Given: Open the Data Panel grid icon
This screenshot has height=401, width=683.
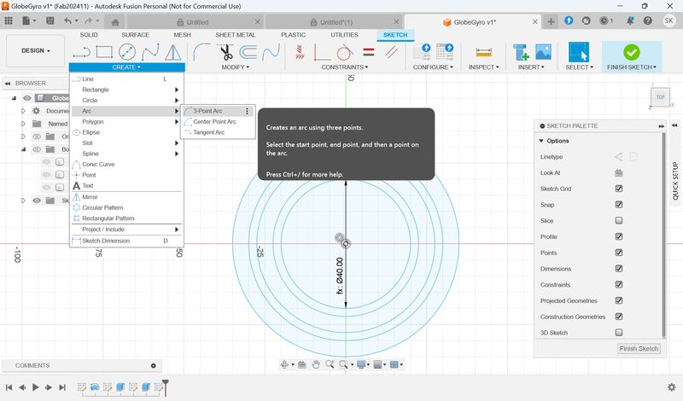Looking at the screenshot, I should [x=9, y=20].
